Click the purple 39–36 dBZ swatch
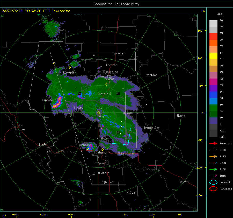 coord(213,88)
